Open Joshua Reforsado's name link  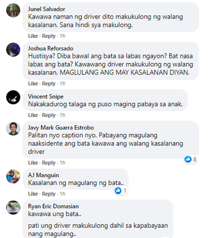click(51, 48)
